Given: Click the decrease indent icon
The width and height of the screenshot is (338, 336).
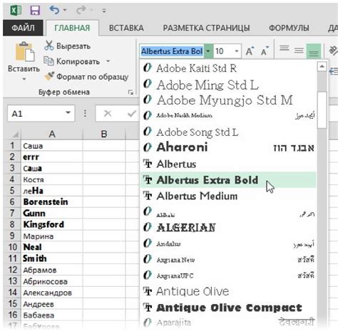Looking at the screenshot, I should pyautogui.click(x=333, y=71).
